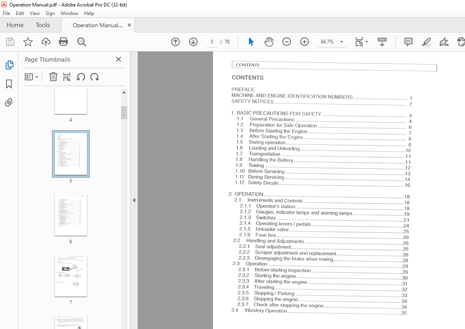
Task: Open the Attachments paperclip panel
Action: 9,103
